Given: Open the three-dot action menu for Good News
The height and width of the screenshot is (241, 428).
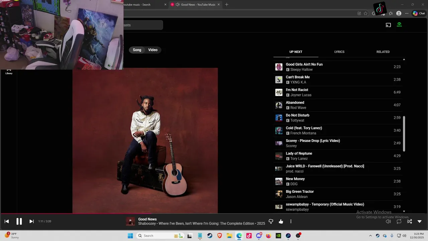Looking at the screenshot, I should [291, 221].
